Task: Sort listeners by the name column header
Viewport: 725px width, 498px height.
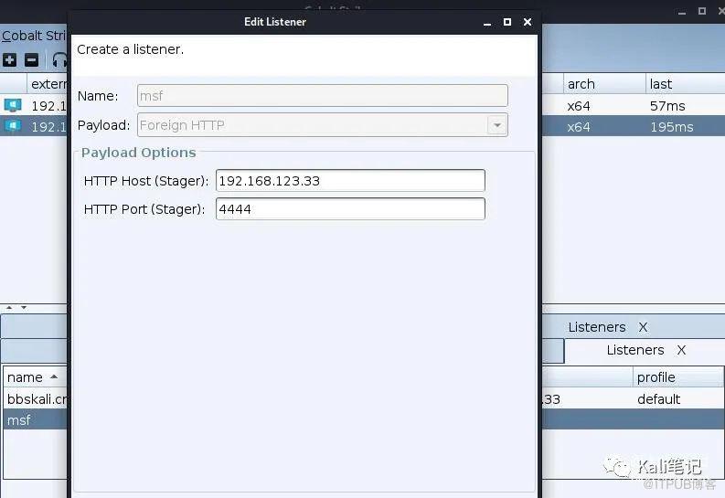Action: (x=35, y=377)
